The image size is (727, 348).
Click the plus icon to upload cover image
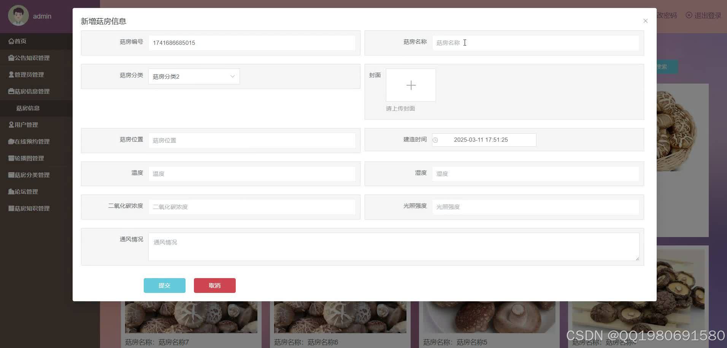tap(411, 85)
